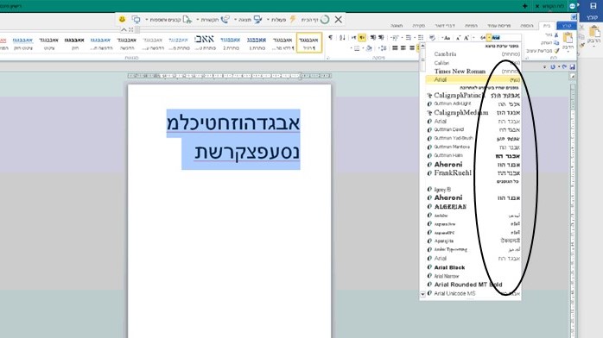
Task: Switch to the הוספה ribbon tab
Action: (527, 25)
